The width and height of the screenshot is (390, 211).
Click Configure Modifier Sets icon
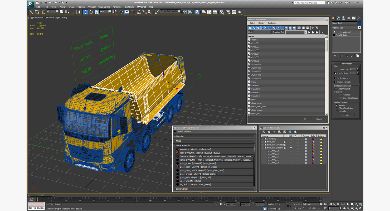358,56
